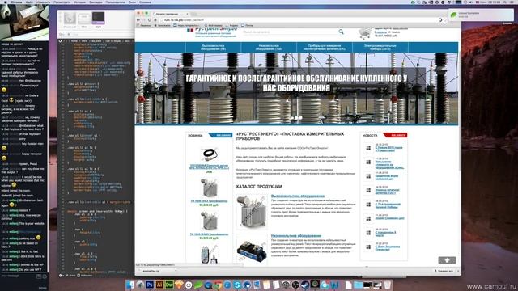Open the Downloads folder in the Dock
Screen dimensions: 518x291
coord(359,285)
